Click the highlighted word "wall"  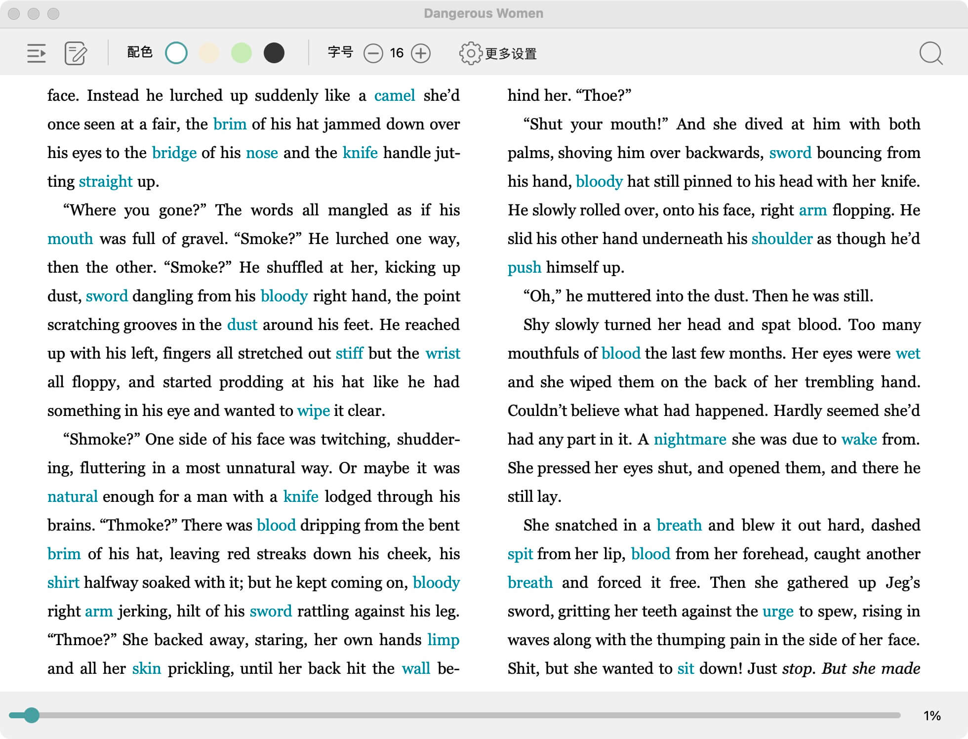(416, 668)
